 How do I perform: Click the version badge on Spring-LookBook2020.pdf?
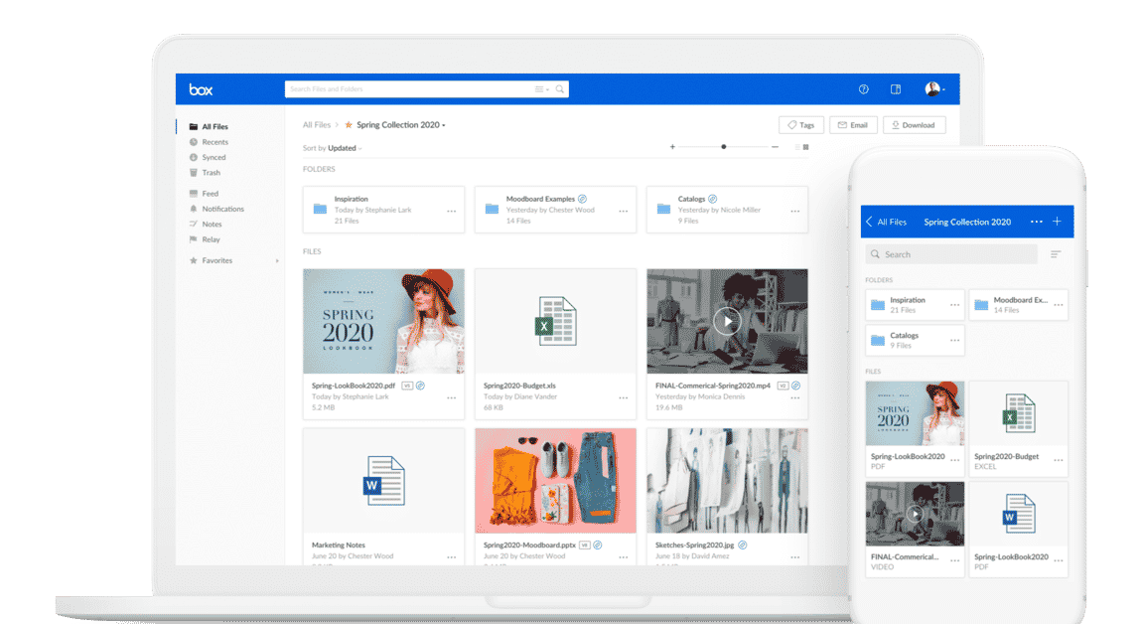pyautogui.click(x=407, y=386)
